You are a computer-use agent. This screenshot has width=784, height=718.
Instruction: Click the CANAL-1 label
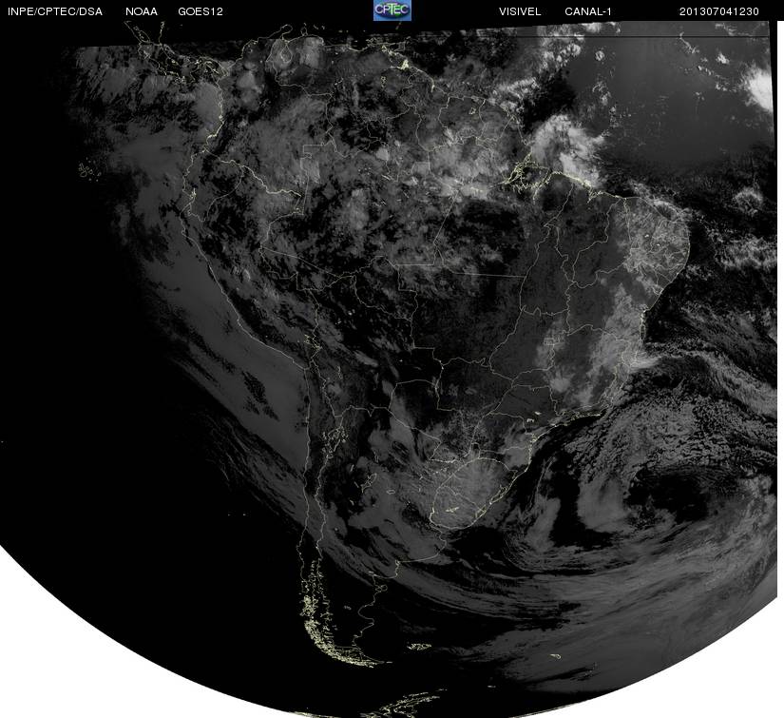pos(588,11)
